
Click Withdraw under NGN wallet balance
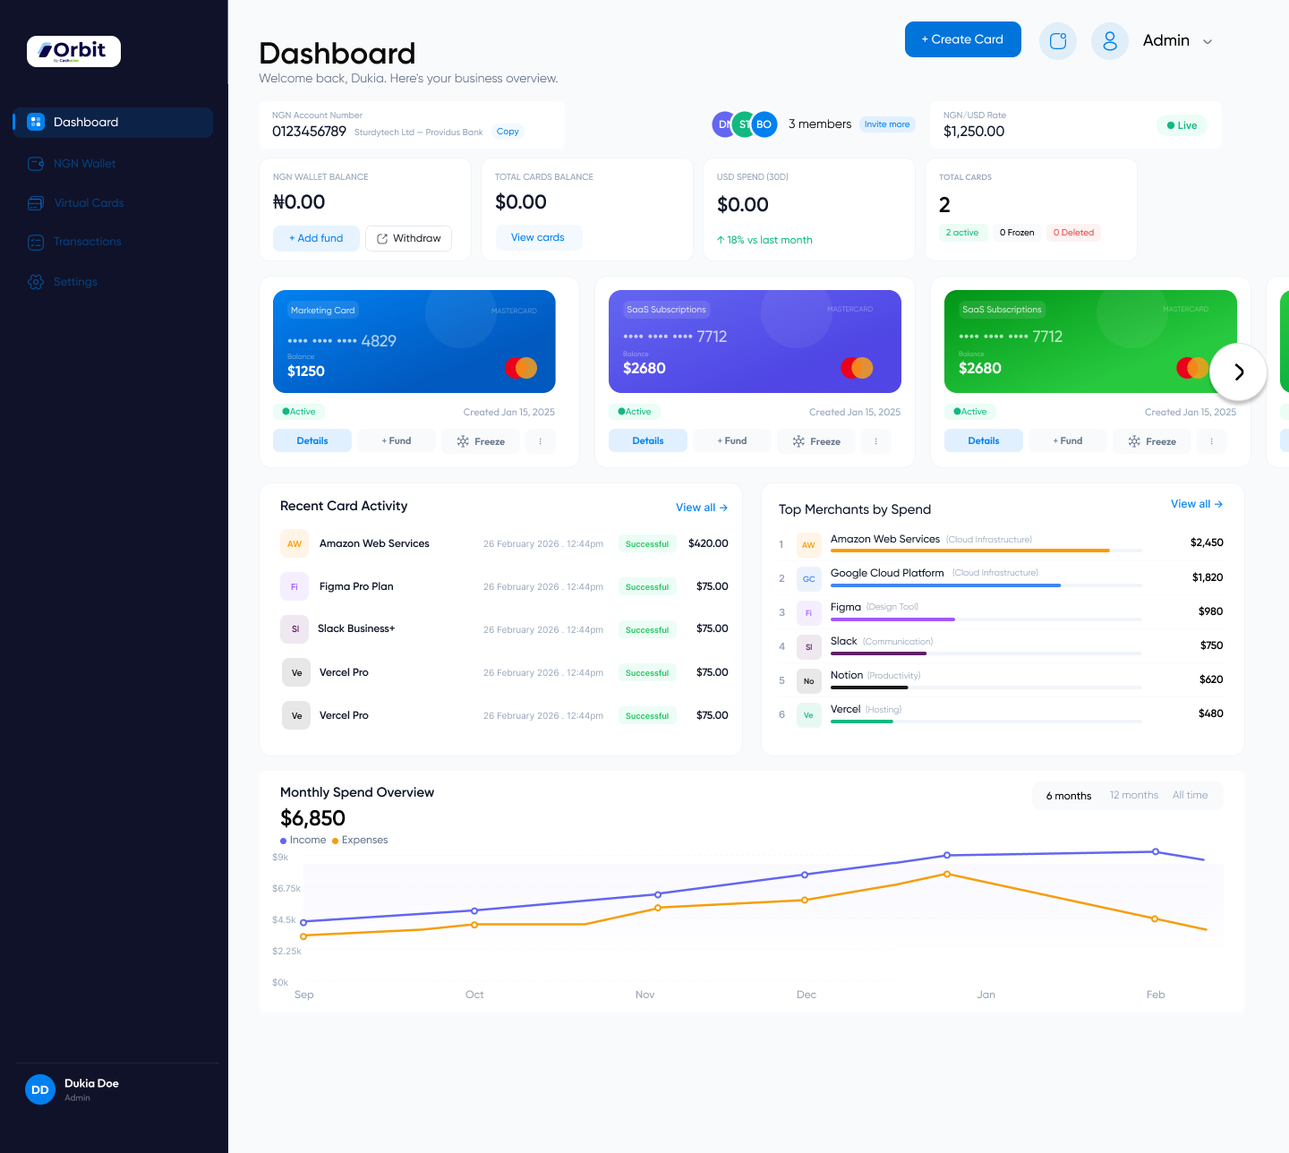tap(408, 238)
